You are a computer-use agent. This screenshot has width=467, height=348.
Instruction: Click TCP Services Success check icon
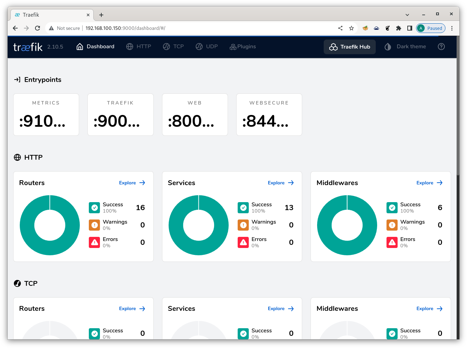[243, 333]
